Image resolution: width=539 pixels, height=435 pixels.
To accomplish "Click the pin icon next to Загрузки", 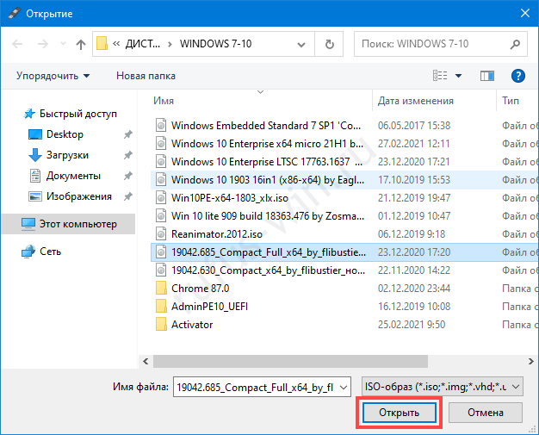I will click(x=128, y=155).
